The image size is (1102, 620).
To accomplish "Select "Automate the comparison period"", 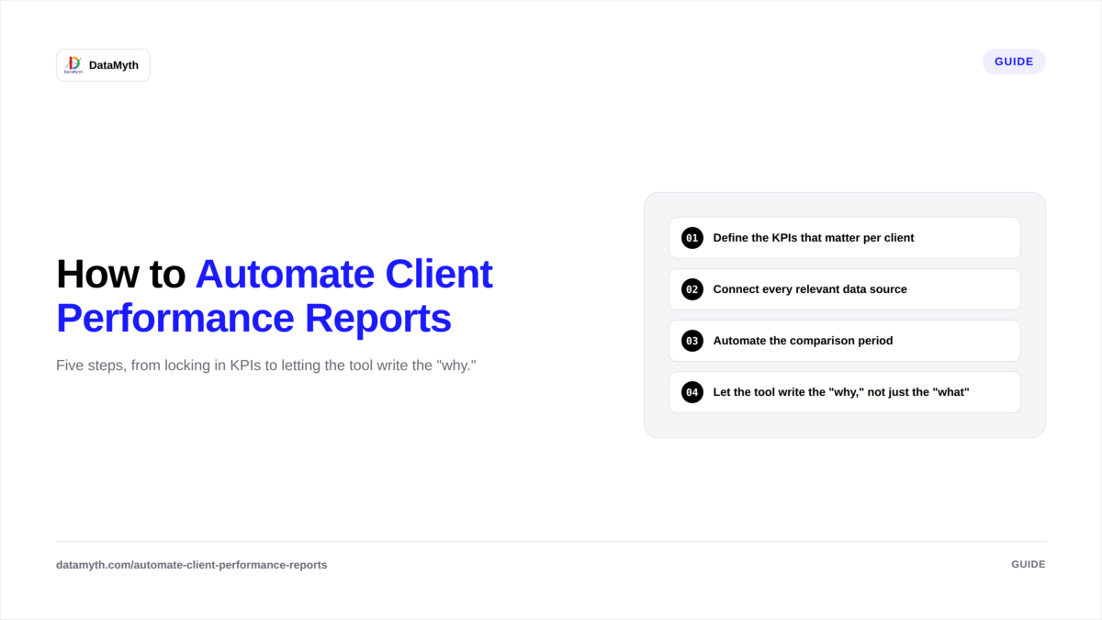I will click(844, 341).
